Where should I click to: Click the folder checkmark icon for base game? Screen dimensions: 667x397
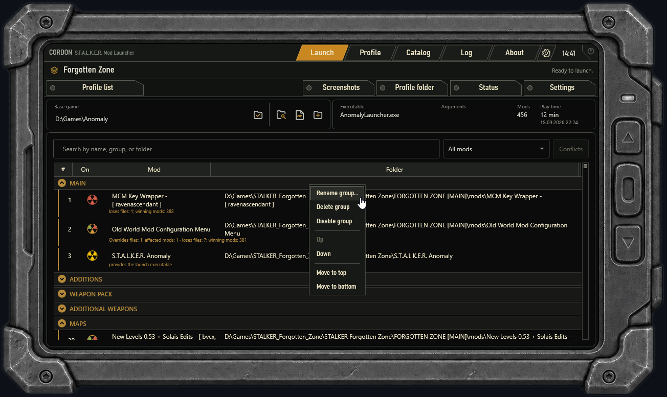[258, 115]
